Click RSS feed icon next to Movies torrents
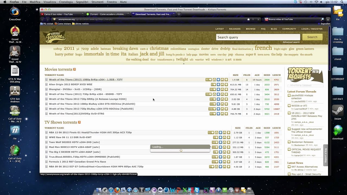 [74, 69]
